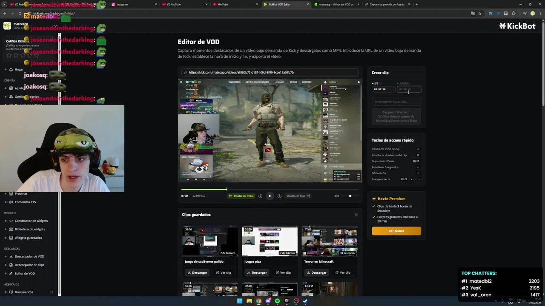Image resolution: width=545 pixels, height=306 pixels.
Task: Open the browser extensions puzzle icon
Action: click(513, 13)
